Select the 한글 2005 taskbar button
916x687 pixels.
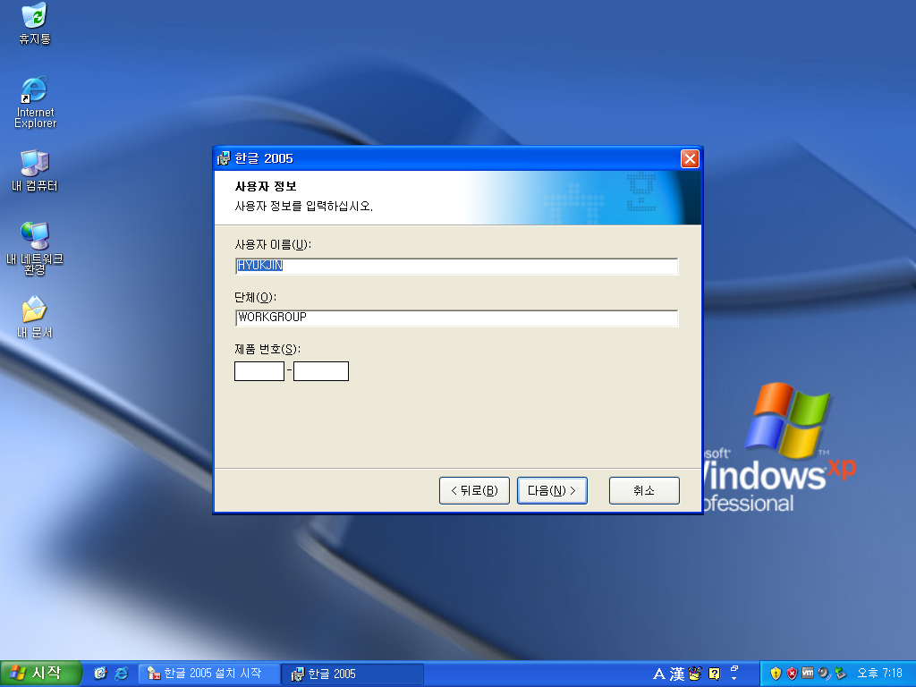pyautogui.click(x=352, y=674)
